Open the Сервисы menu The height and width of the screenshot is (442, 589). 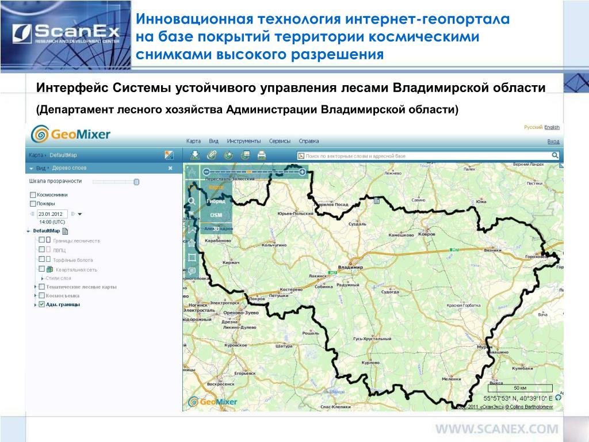[x=280, y=141]
